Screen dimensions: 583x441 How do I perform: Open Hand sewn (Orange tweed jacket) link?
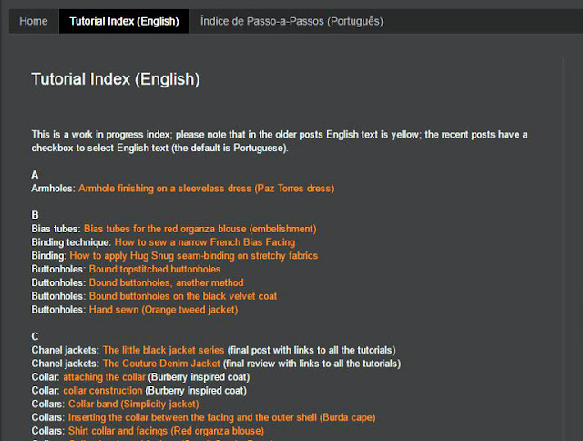163,310
